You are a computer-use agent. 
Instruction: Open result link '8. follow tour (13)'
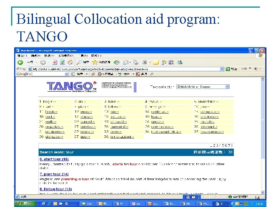coord(56,189)
